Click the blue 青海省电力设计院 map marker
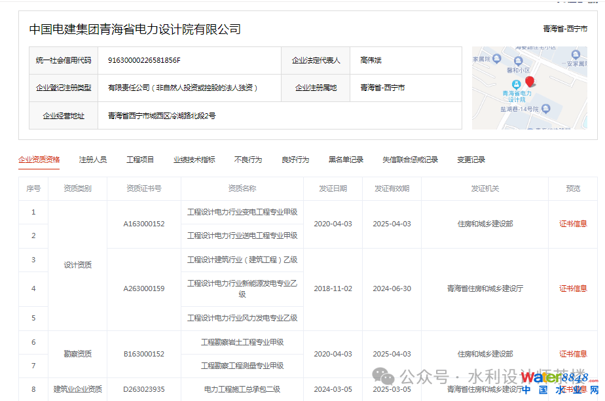605x401 pixels. pyautogui.click(x=517, y=84)
